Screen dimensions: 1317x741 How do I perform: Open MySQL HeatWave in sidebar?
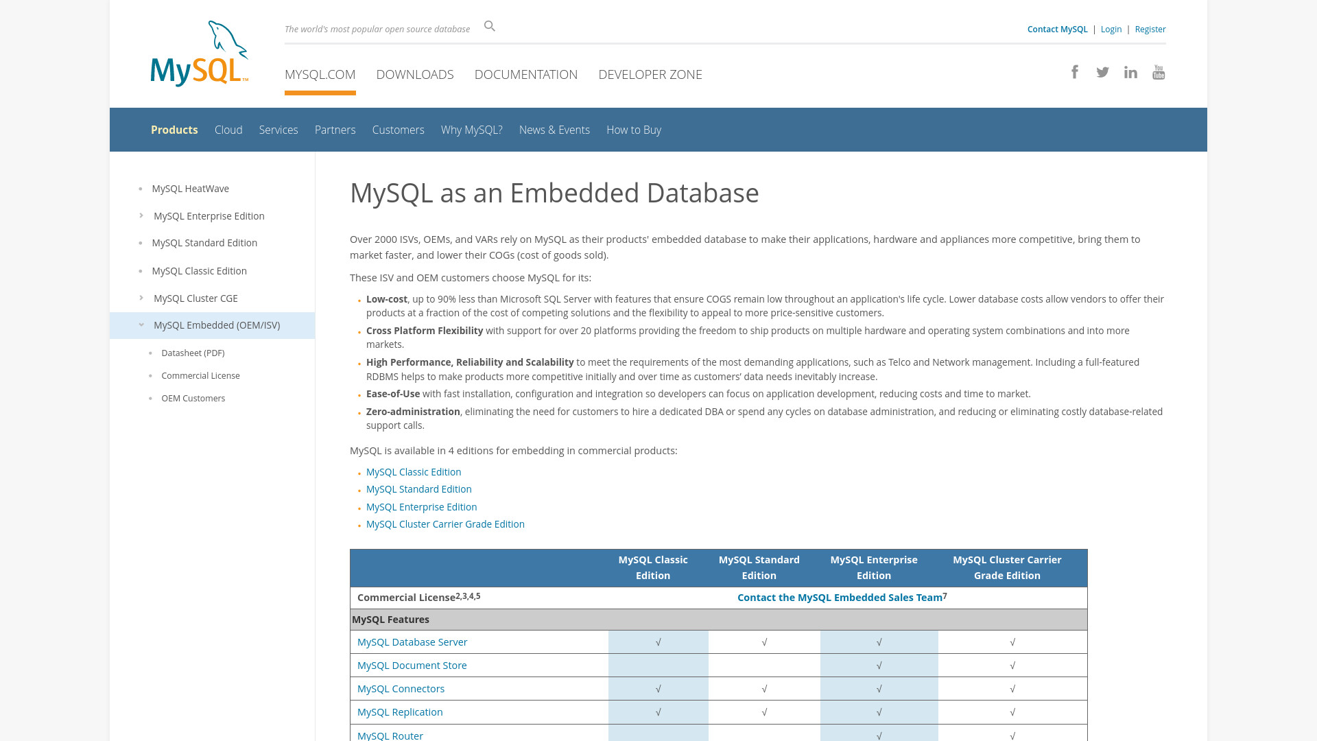(191, 188)
